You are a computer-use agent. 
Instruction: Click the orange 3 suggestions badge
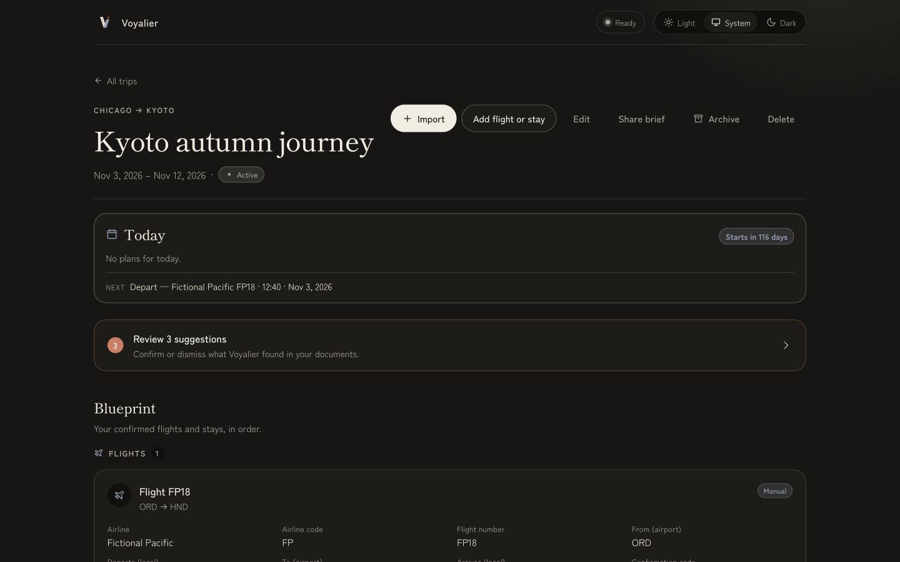[115, 345]
